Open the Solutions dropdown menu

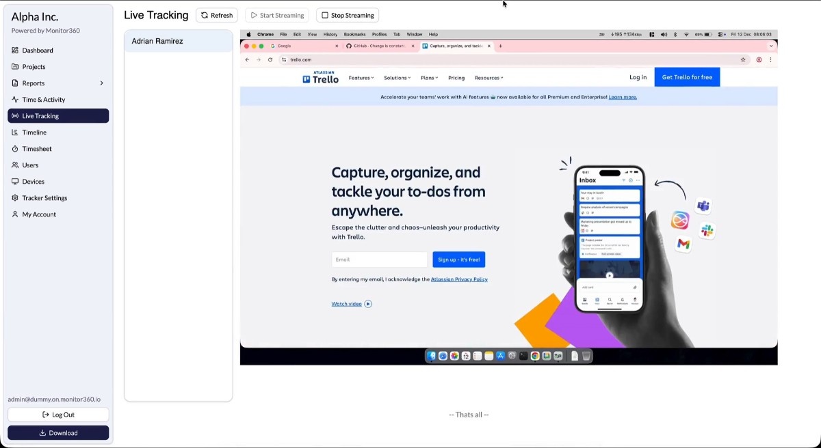pos(397,77)
